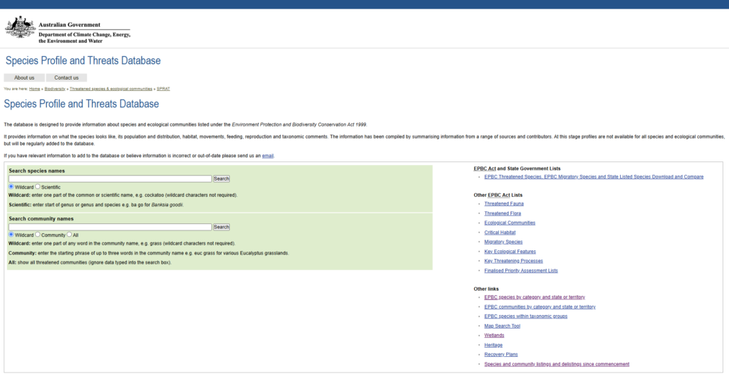
Task: Open the Map Search Tool link
Action: [x=502, y=326]
